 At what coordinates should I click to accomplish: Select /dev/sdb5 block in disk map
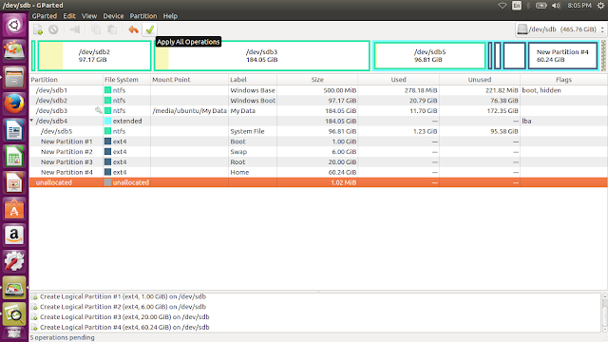click(429, 56)
